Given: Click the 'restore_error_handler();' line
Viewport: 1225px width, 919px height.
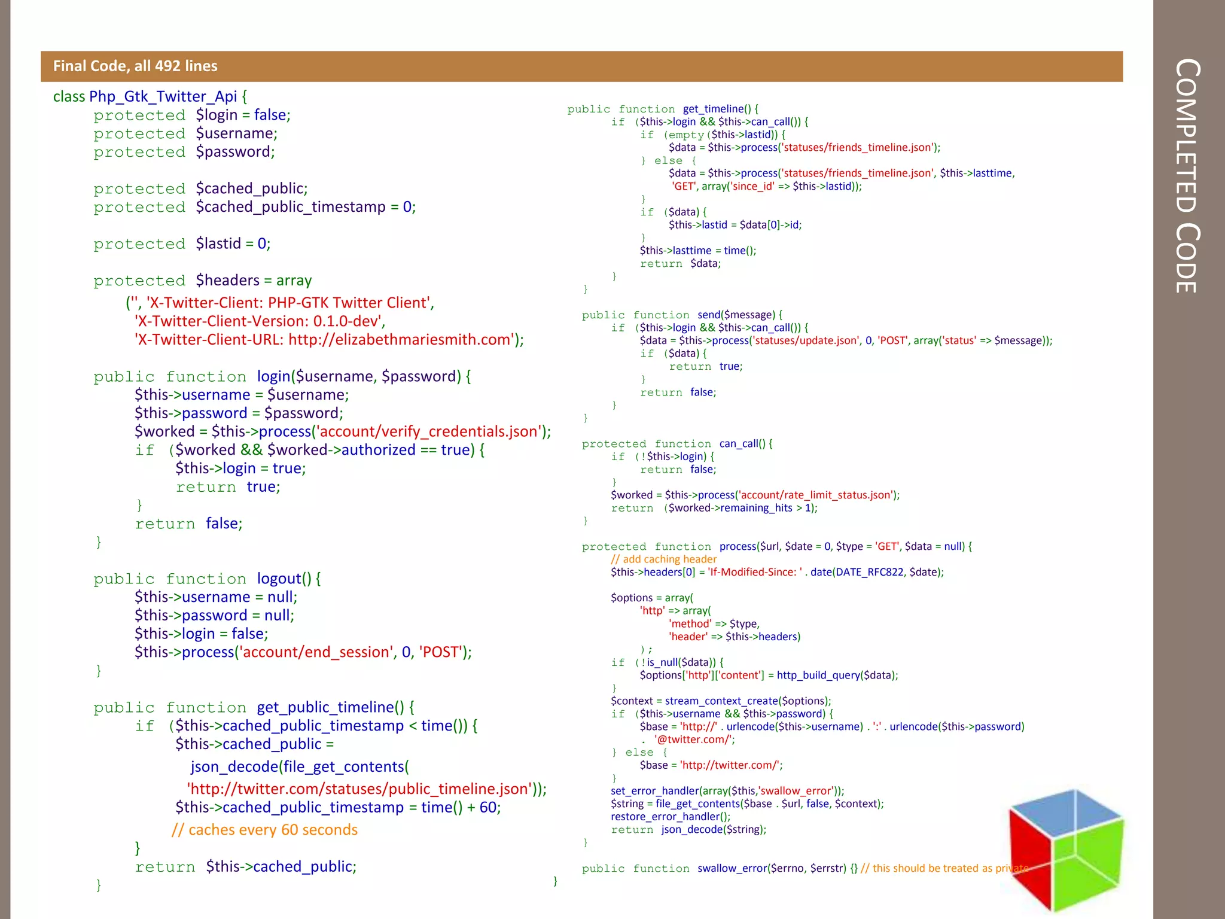Looking at the screenshot, I should coord(671,817).
